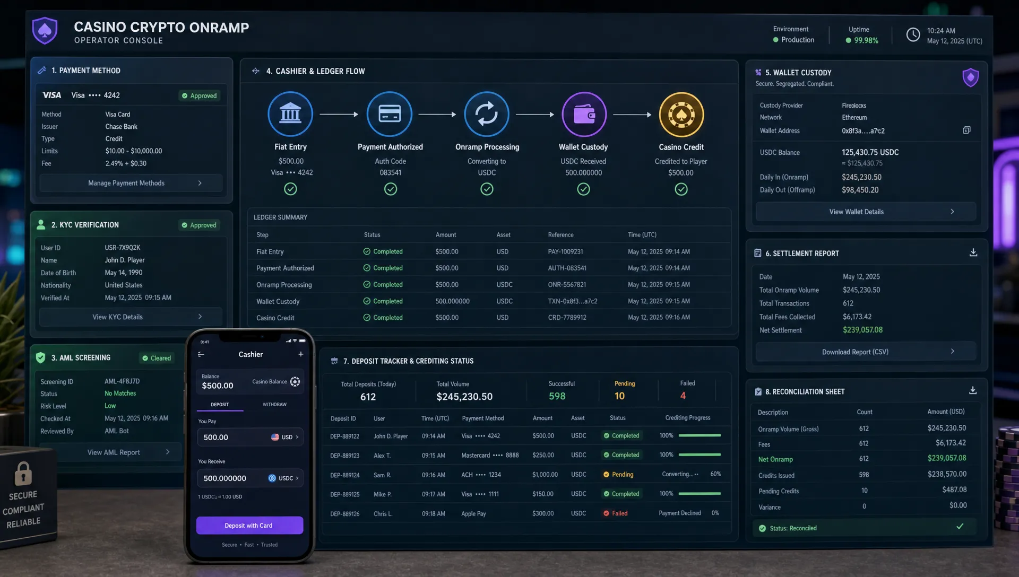The image size is (1019, 577).
Task: Click the AML Screening shield icon
Action: click(41, 357)
